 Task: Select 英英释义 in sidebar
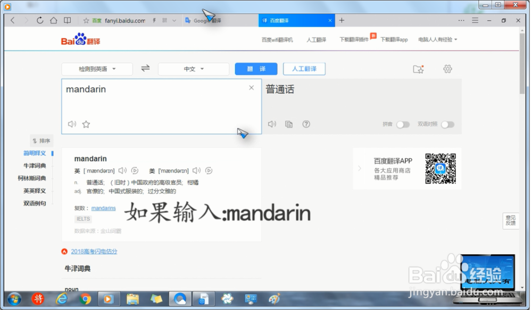pyautogui.click(x=35, y=191)
